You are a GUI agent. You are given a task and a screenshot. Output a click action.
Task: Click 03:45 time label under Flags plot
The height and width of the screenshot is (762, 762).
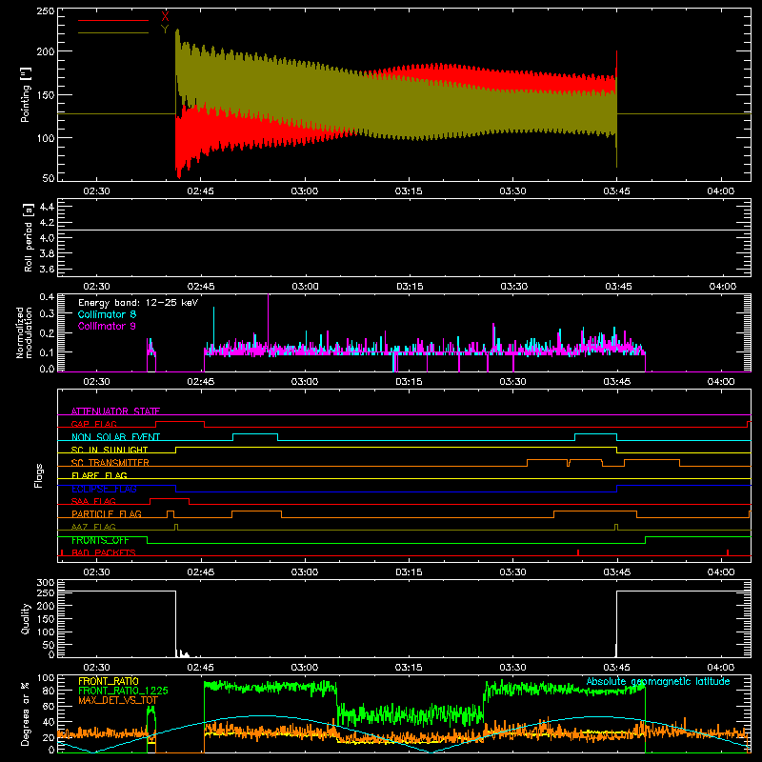click(617, 572)
